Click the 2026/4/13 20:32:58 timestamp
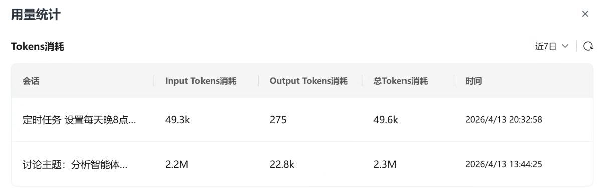 pos(504,120)
